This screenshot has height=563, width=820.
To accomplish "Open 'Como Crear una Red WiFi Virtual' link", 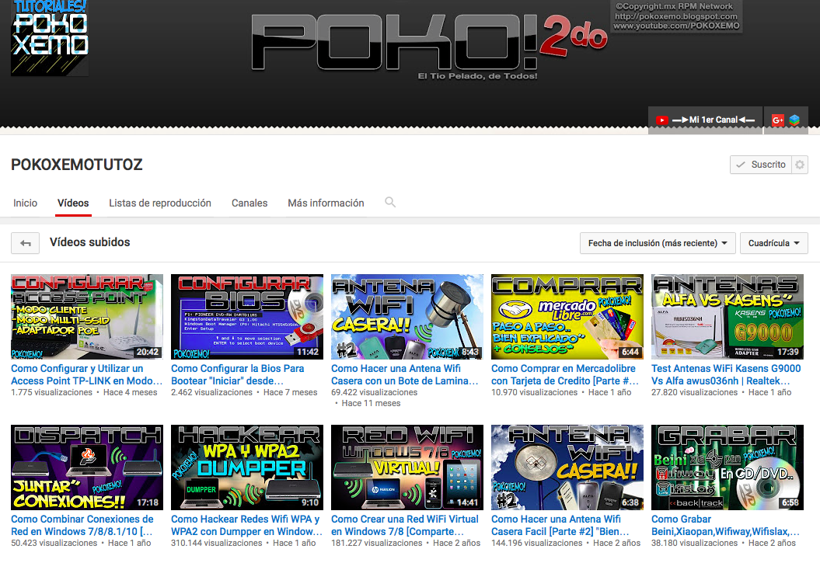I will pos(404,526).
